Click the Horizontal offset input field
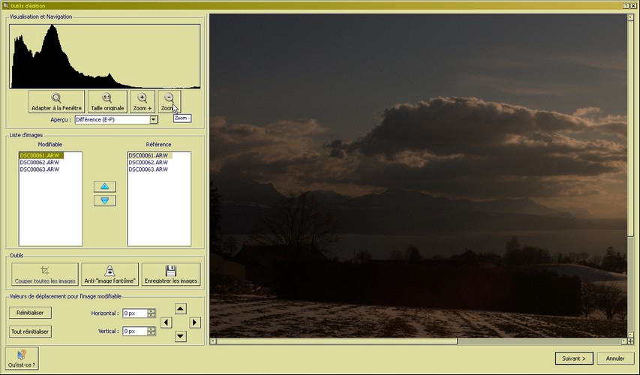The width and height of the screenshot is (640, 375). tap(134, 313)
